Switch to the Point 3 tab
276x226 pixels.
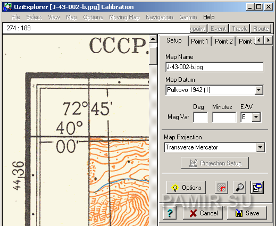pos(246,41)
